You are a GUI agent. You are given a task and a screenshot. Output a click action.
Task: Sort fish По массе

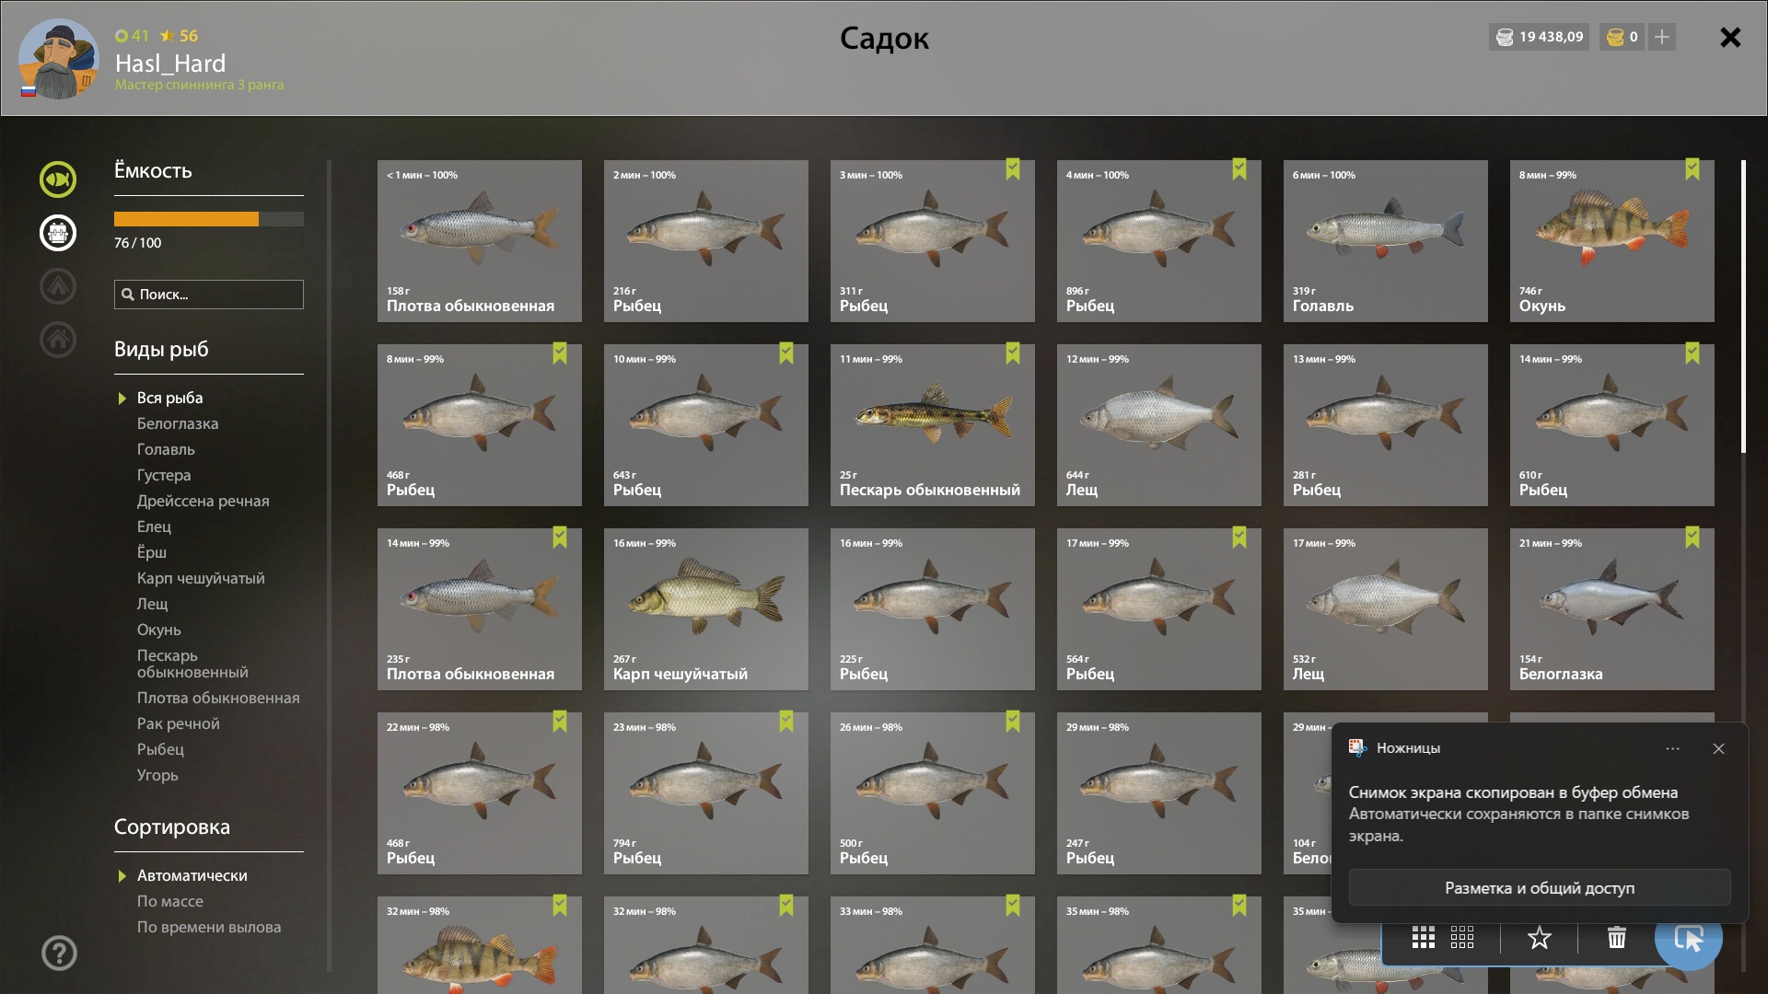click(x=169, y=901)
